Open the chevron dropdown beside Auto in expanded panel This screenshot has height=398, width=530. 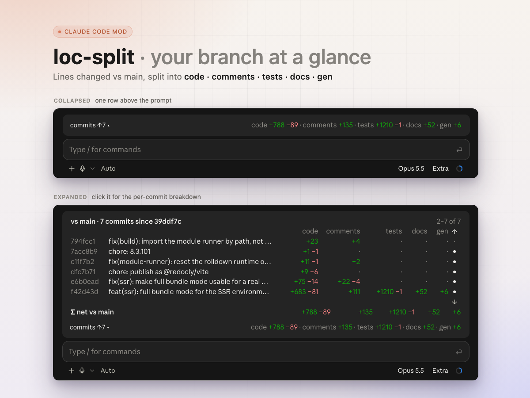(92, 371)
